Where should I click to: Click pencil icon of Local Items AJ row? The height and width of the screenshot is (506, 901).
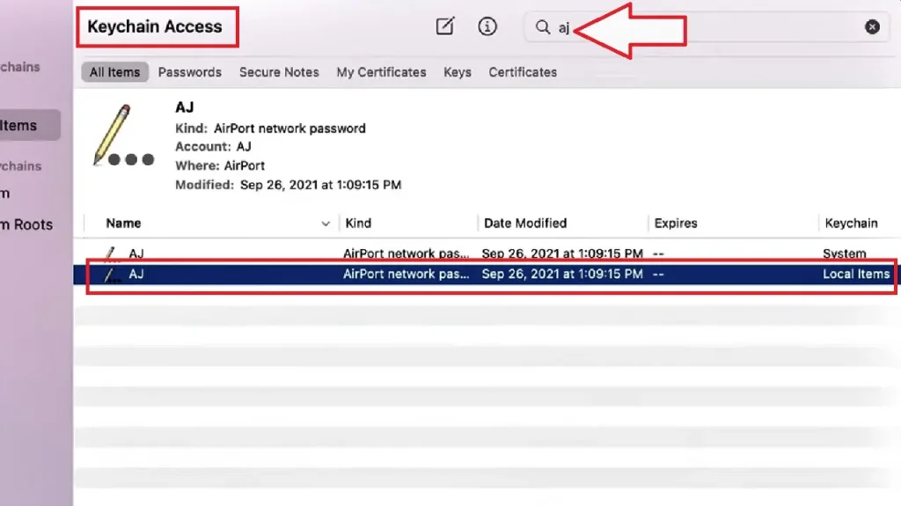(x=112, y=275)
